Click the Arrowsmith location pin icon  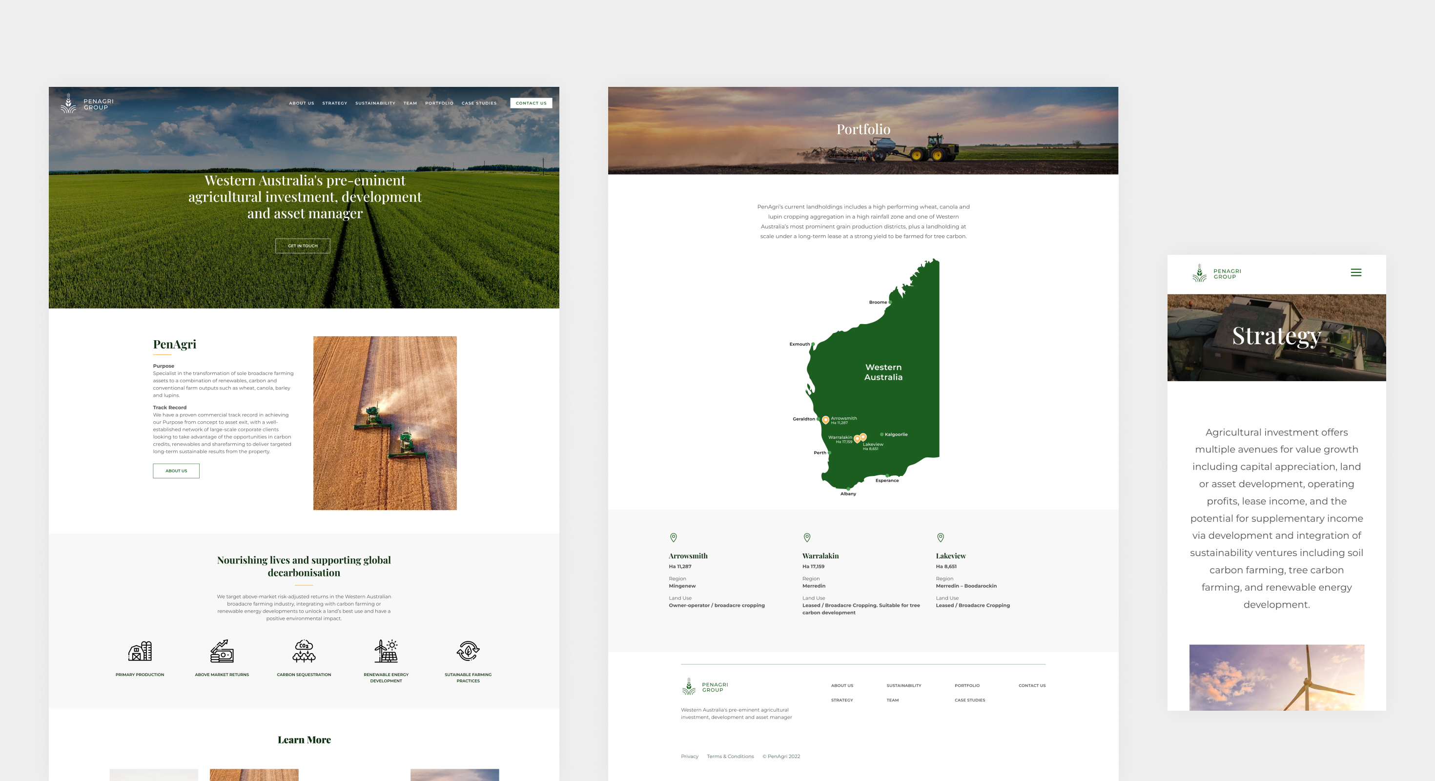(673, 537)
